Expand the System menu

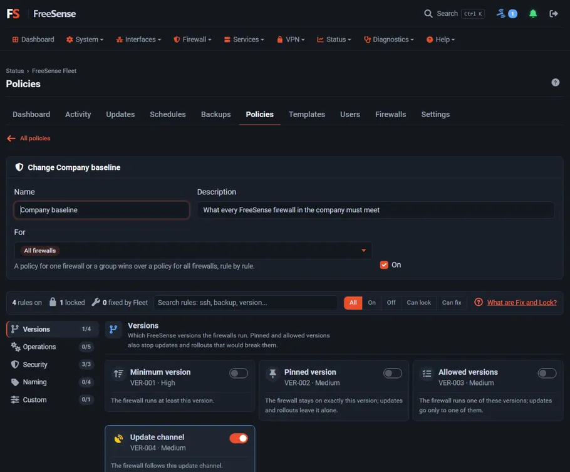[x=85, y=39]
